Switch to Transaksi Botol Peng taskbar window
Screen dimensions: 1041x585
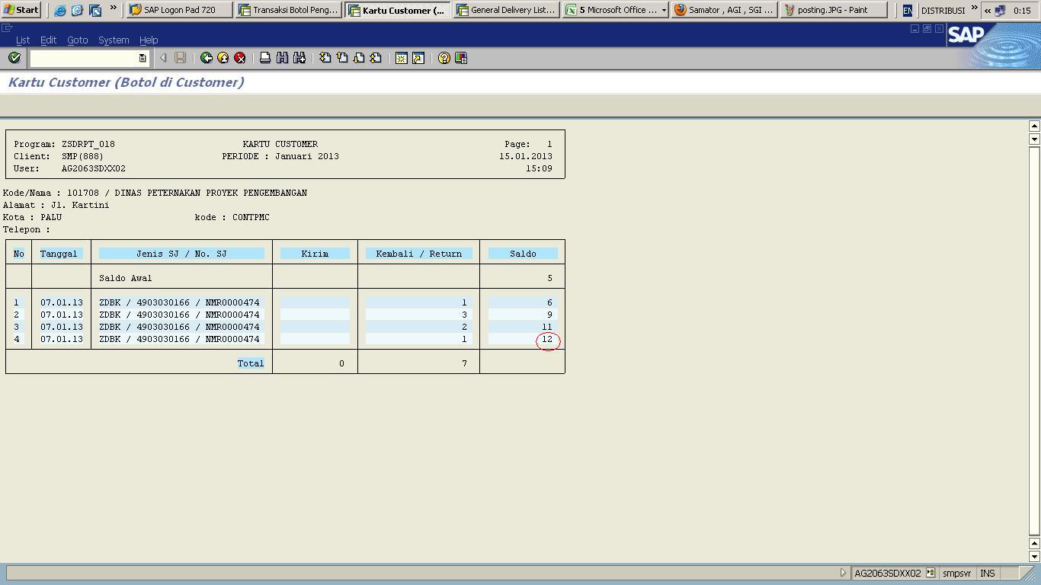pos(288,10)
